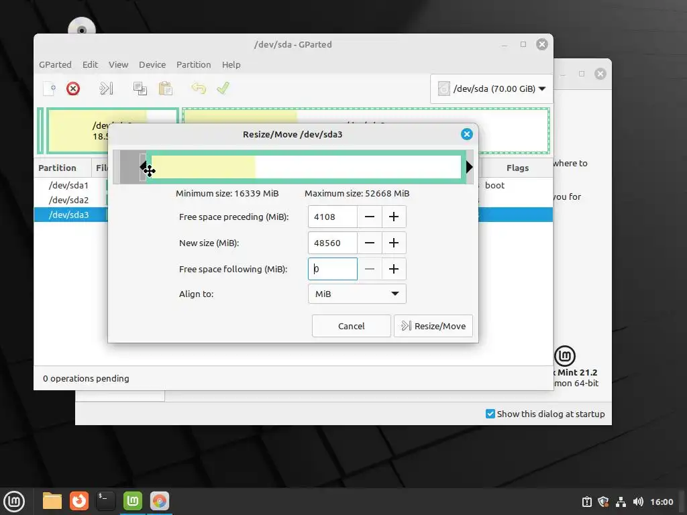The height and width of the screenshot is (515, 687).
Task: Open the Help menu
Action: (x=231, y=65)
